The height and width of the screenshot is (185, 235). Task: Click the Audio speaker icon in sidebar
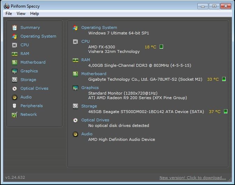coord(15,97)
